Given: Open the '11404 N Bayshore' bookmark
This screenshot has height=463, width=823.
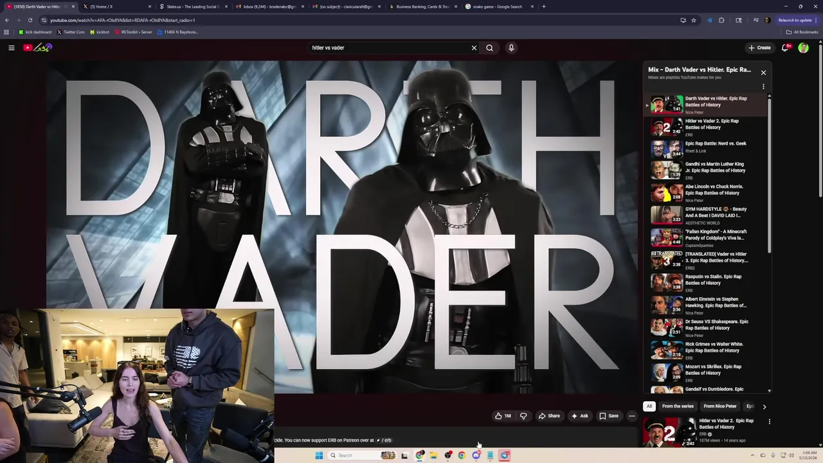Looking at the screenshot, I should pyautogui.click(x=177, y=32).
